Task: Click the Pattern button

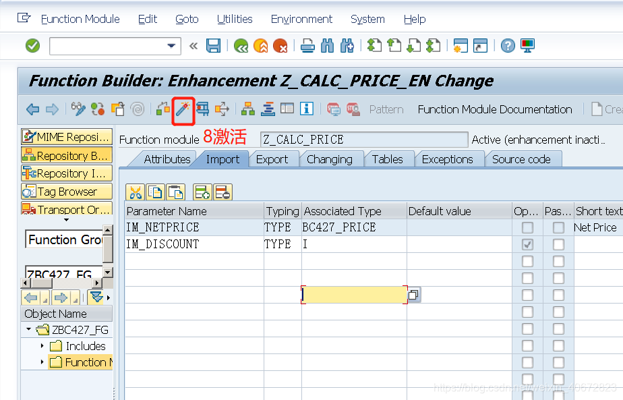Action: [x=386, y=109]
